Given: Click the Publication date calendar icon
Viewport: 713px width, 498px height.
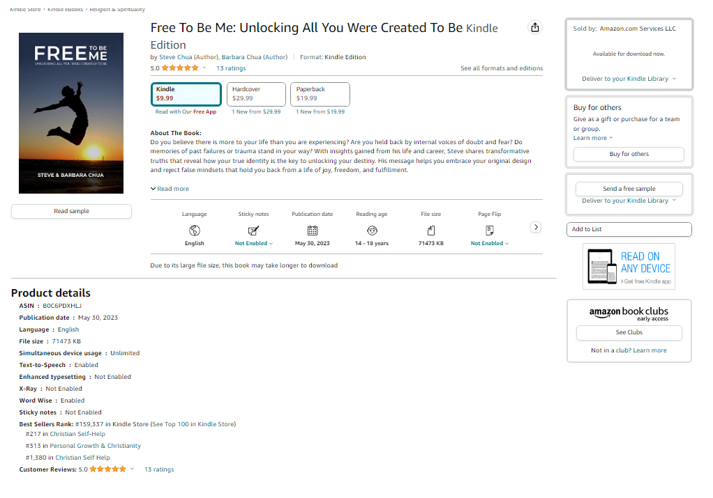Looking at the screenshot, I should click(313, 230).
